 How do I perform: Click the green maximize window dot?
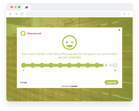point(19,7)
